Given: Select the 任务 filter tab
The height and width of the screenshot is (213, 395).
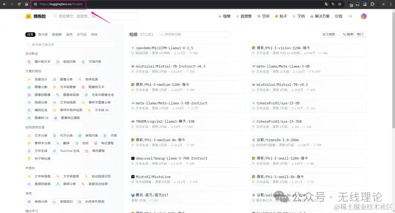Looking at the screenshot, I should (30, 34).
